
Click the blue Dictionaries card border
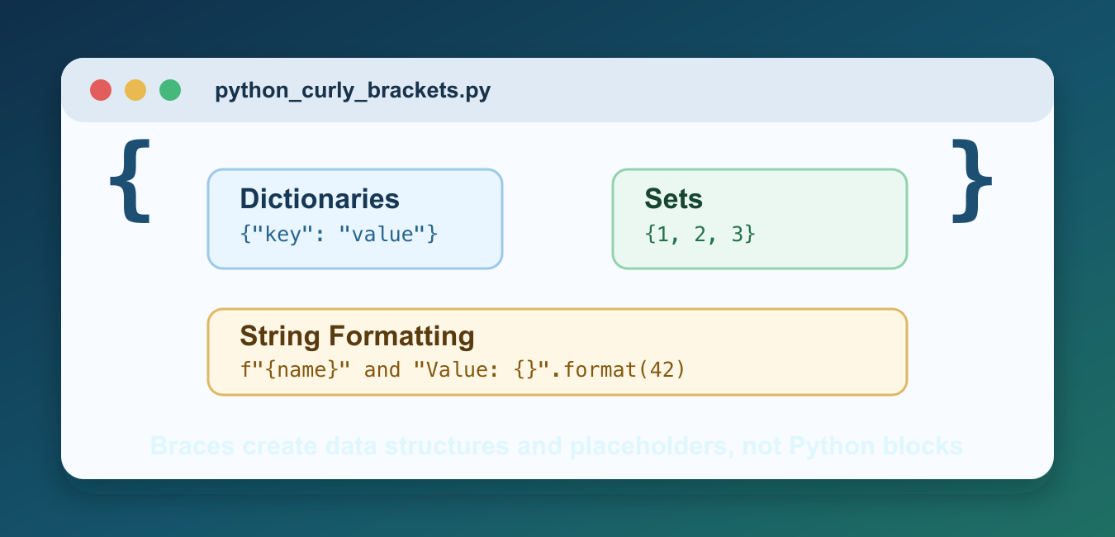355,170
